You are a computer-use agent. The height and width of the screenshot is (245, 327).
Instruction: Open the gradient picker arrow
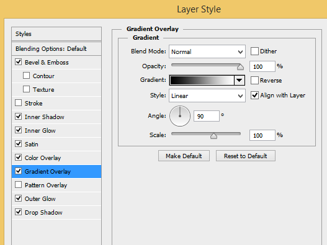click(x=240, y=80)
